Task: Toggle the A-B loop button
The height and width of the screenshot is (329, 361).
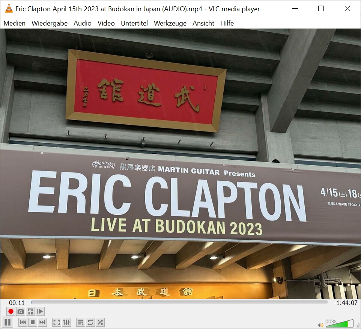Action: pos(30,311)
